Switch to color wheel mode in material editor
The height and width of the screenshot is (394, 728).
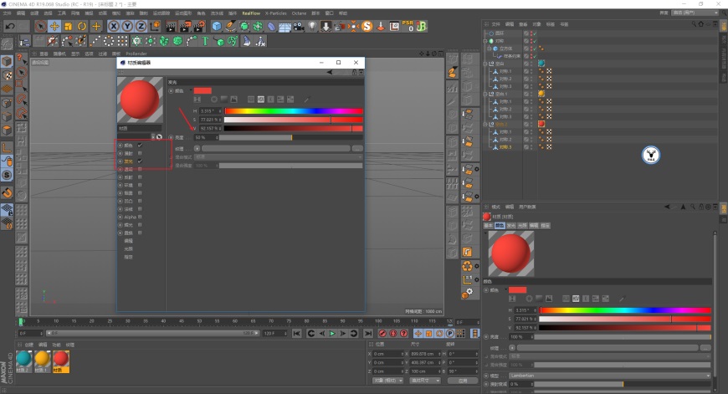point(214,100)
